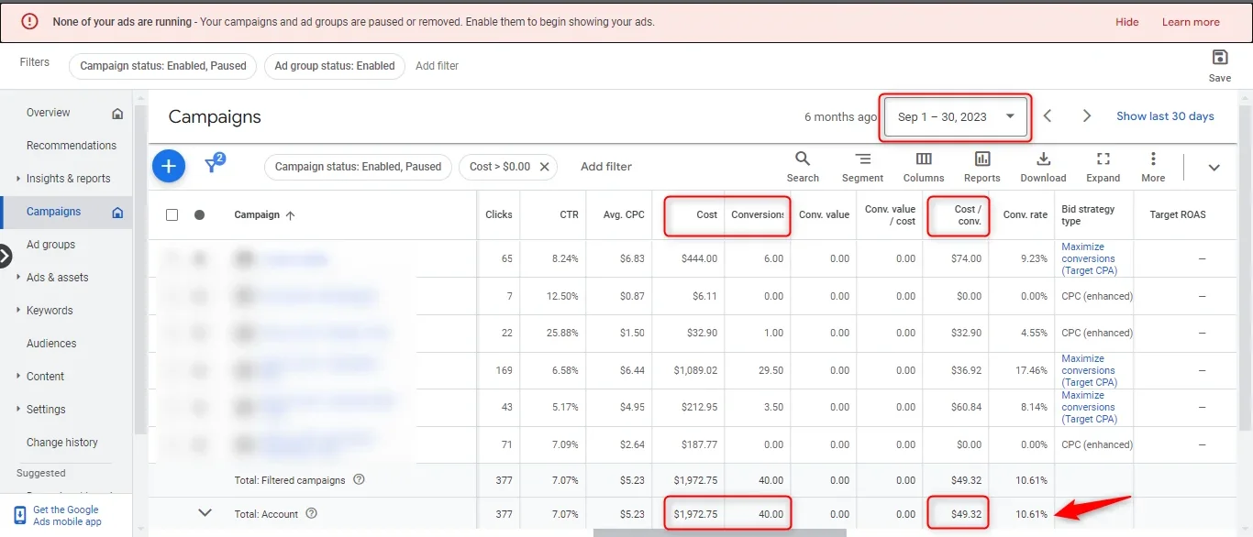
Task: Open Audiences page
Action: pos(51,344)
